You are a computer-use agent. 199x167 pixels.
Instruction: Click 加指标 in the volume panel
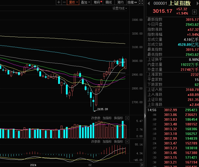click(107, 118)
